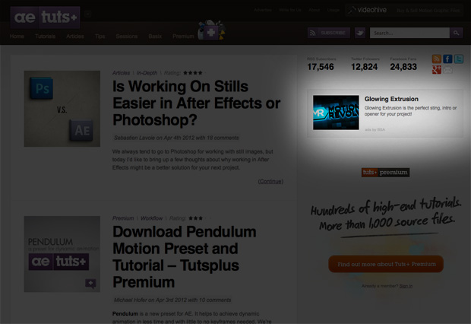Click the ae tuts+ site logo
The width and height of the screenshot is (471, 324).
coord(45,17)
